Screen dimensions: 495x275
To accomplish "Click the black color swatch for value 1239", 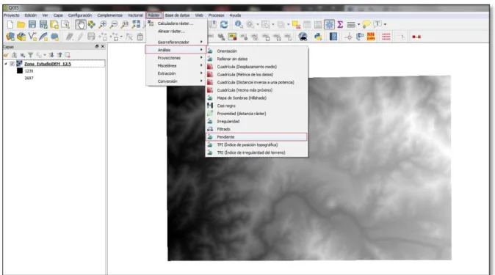I will click(20, 70).
